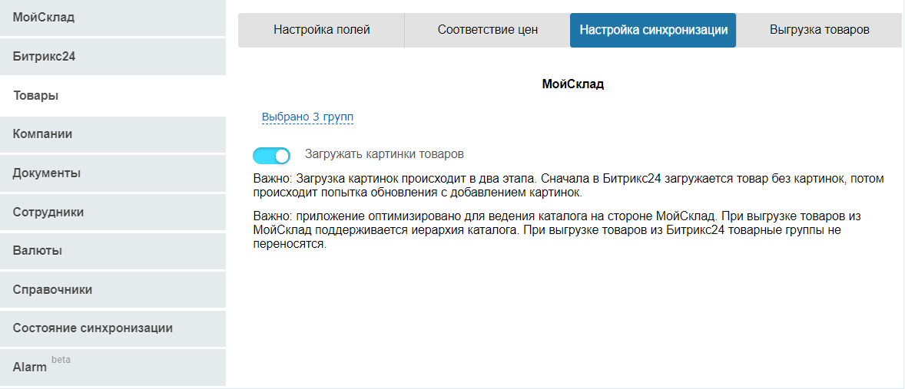
Task: Click the Загружать картинки товаров label
Action: point(384,154)
